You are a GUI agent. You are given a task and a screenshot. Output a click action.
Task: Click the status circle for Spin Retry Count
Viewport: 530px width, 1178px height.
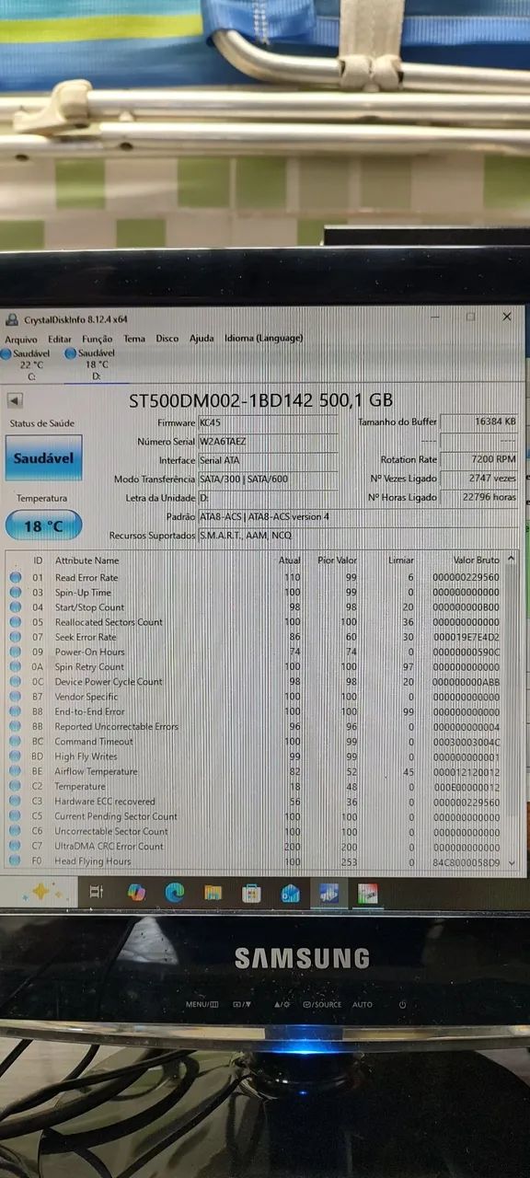click(15, 667)
